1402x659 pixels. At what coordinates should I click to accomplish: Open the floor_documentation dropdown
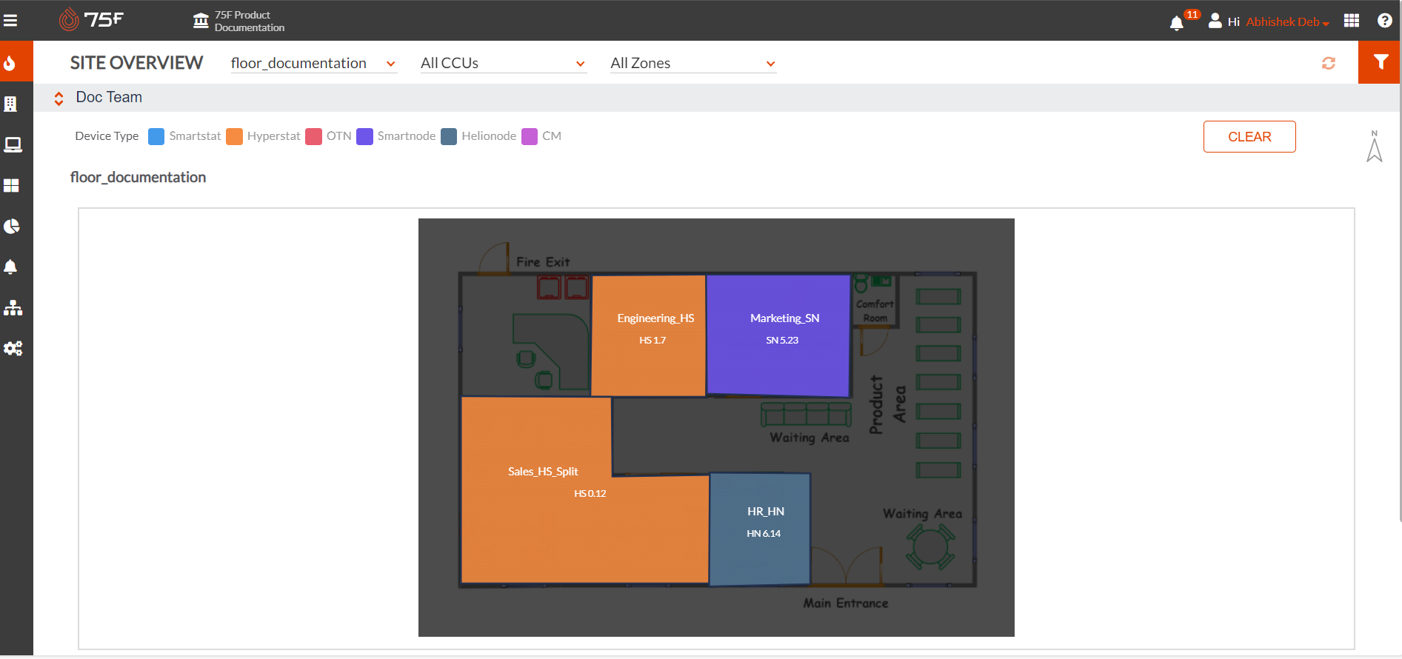(313, 64)
